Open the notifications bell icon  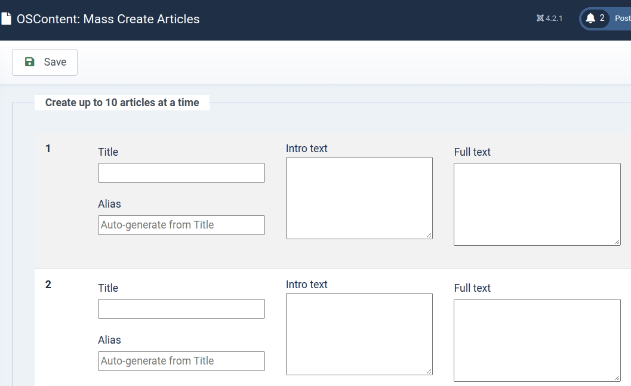pyautogui.click(x=590, y=18)
